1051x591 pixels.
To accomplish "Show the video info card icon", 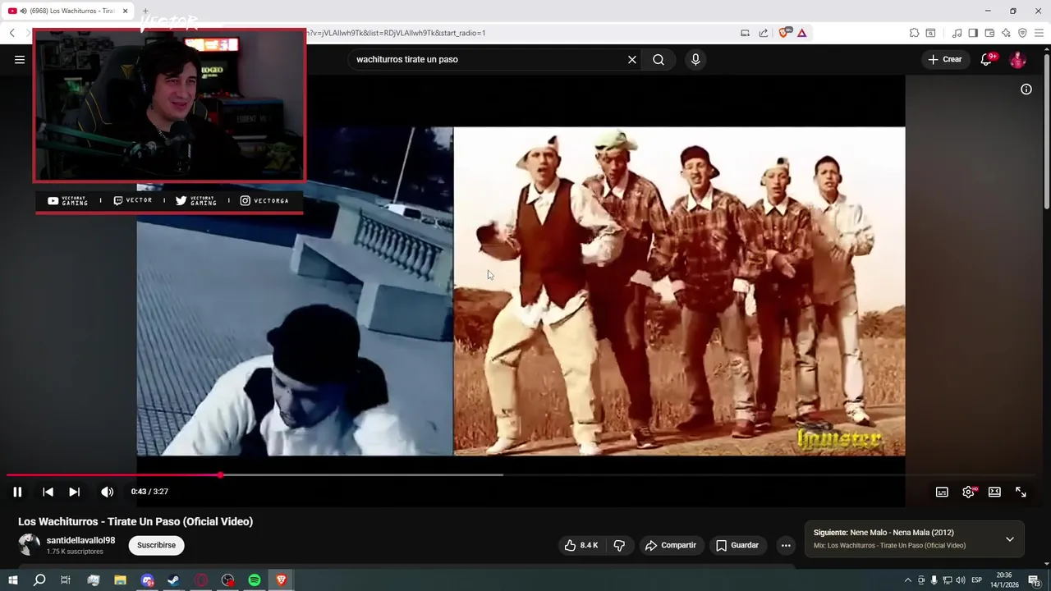I will tap(1026, 89).
